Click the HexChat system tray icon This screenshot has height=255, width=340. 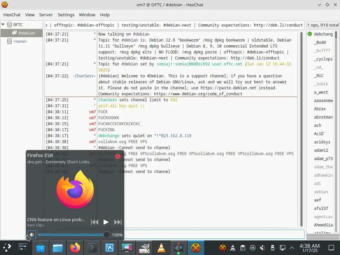[223, 247]
